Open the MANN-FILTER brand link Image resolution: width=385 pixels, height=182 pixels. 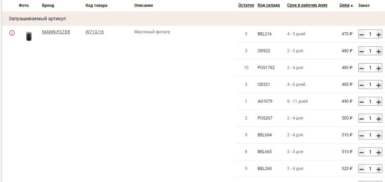click(x=56, y=32)
